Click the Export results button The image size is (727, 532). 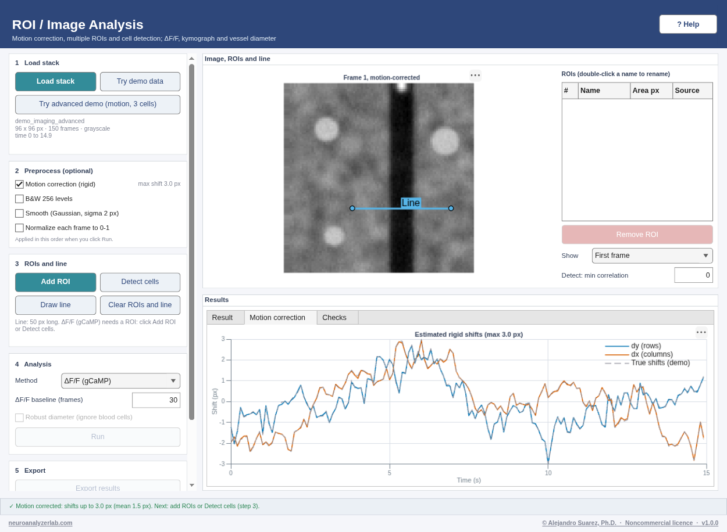tap(98, 487)
